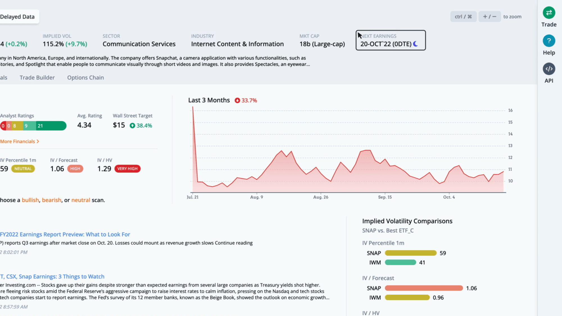This screenshot has width=562, height=316.
Task: Click the Implied Volatility Comparisons heading
Action: tap(407, 221)
